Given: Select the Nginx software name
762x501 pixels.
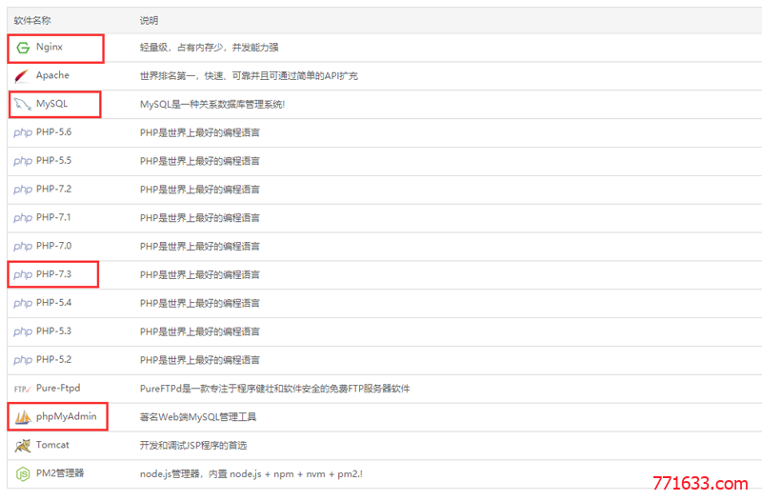Looking at the screenshot, I should pyautogui.click(x=50, y=47).
